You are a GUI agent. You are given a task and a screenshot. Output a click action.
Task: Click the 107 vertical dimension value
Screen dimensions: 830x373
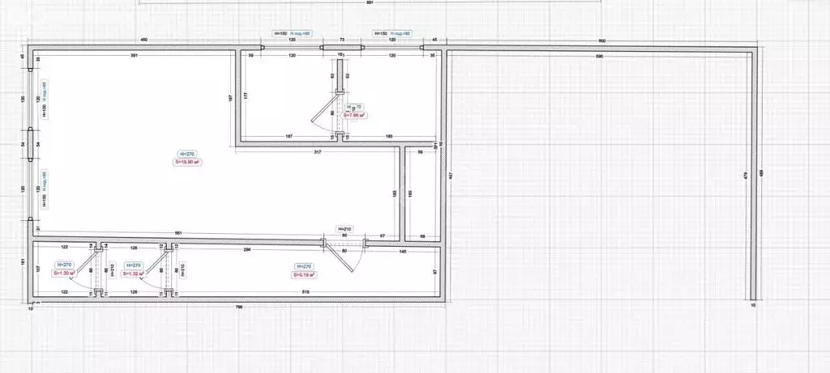click(x=38, y=269)
